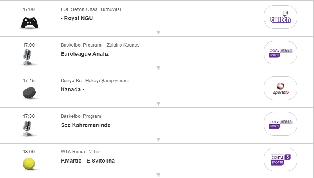Click the Twitch channel logo
This screenshot has width=314, height=178.
point(280,17)
